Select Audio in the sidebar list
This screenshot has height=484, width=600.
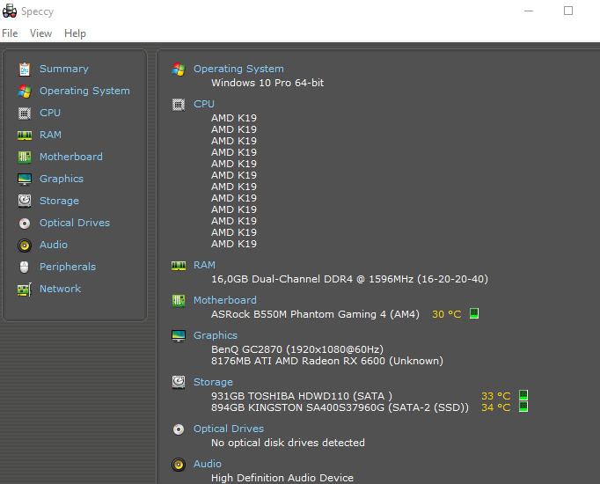[54, 245]
